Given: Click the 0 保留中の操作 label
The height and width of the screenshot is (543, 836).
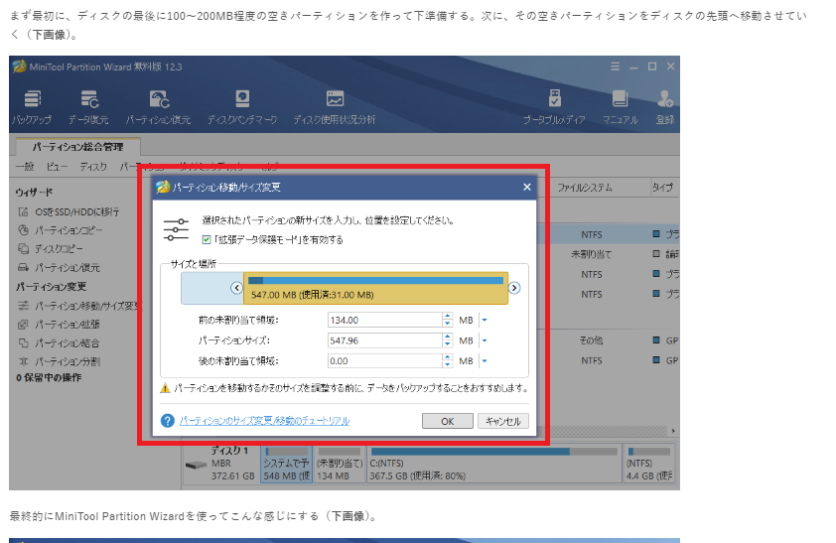Looking at the screenshot, I should 49,378.
